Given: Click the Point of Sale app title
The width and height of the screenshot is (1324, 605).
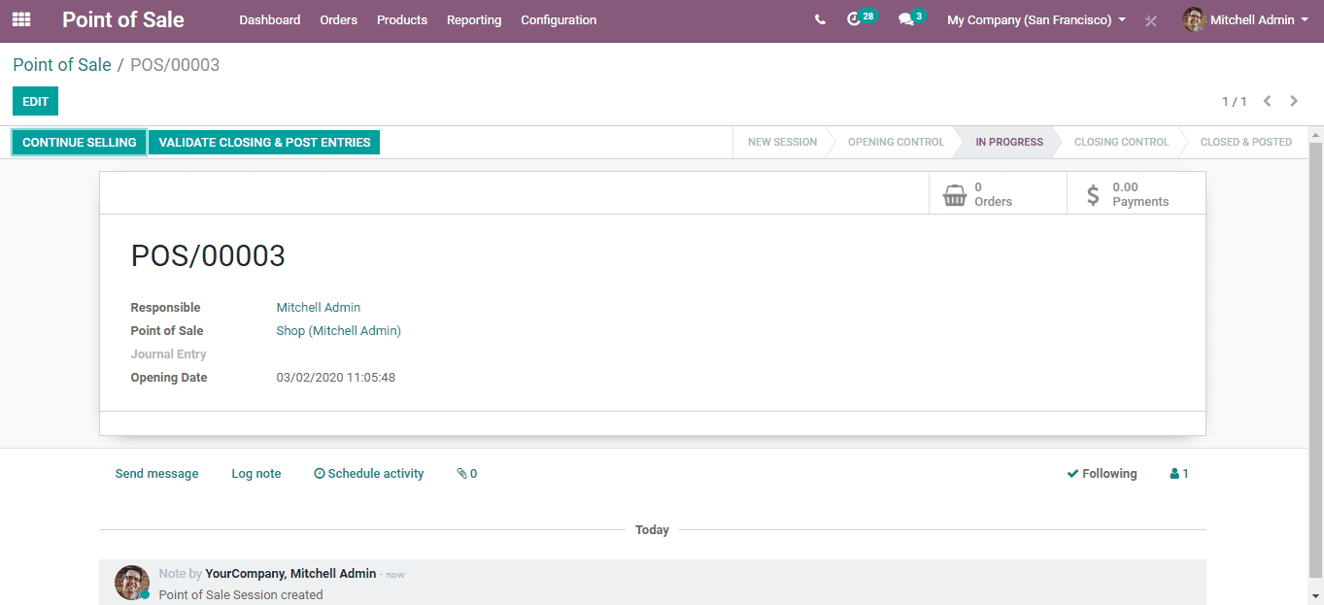Looking at the screenshot, I should [123, 19].
